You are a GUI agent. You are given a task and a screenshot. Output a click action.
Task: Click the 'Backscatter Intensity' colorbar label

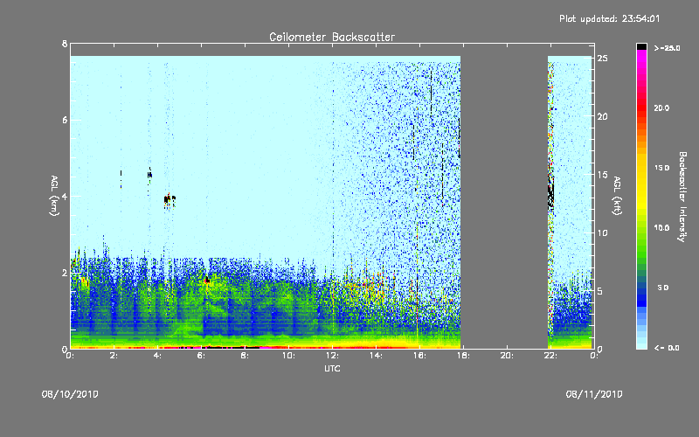[x=682, y=197]
